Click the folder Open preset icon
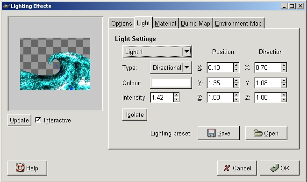307x182 pixels. click(258, 133)
